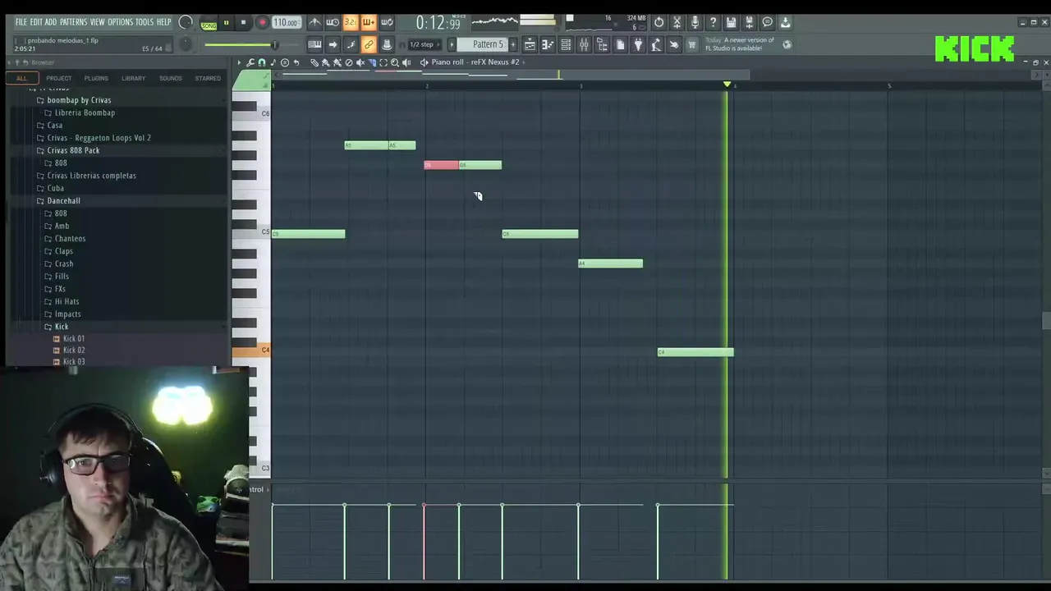Select the Mute tool in piano roll toolbar
This screenshot has width=1051, height=591.
[x=360, y=62]
